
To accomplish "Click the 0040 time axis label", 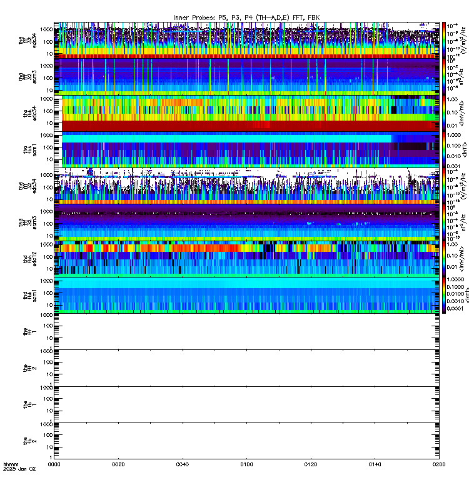I will [183, 464].
